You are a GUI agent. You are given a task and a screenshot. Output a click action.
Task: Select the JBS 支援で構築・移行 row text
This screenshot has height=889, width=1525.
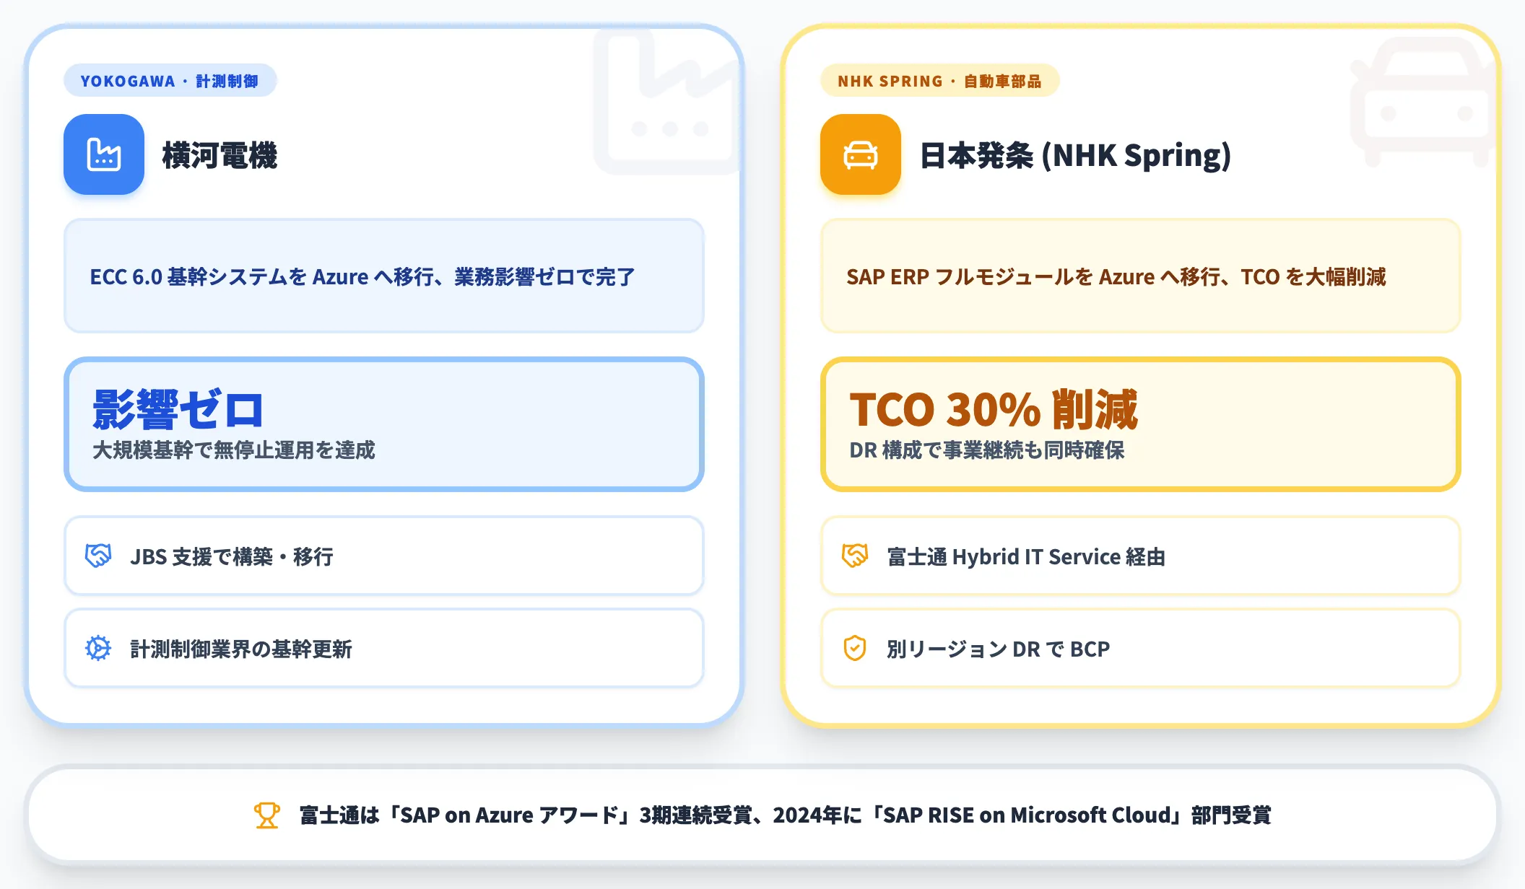click(232, 556)
